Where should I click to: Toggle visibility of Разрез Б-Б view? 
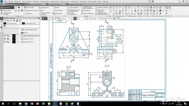coord(4,42)
